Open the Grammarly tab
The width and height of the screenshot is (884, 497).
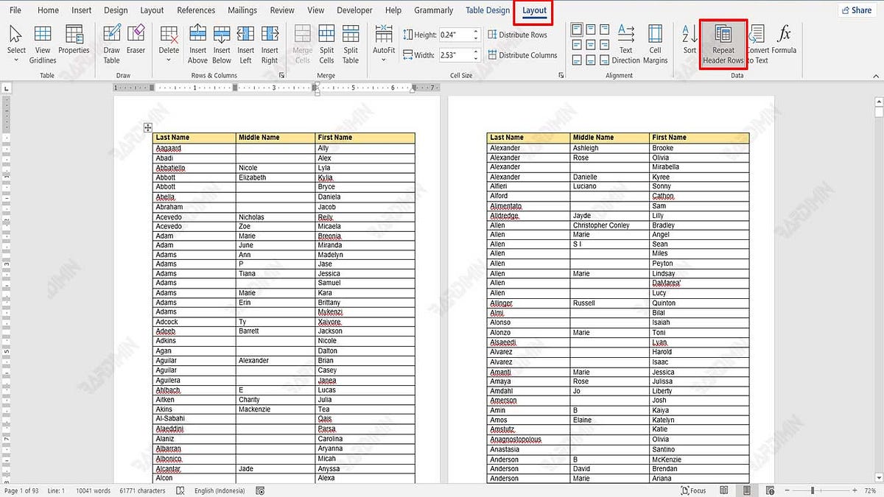(434, 10)
